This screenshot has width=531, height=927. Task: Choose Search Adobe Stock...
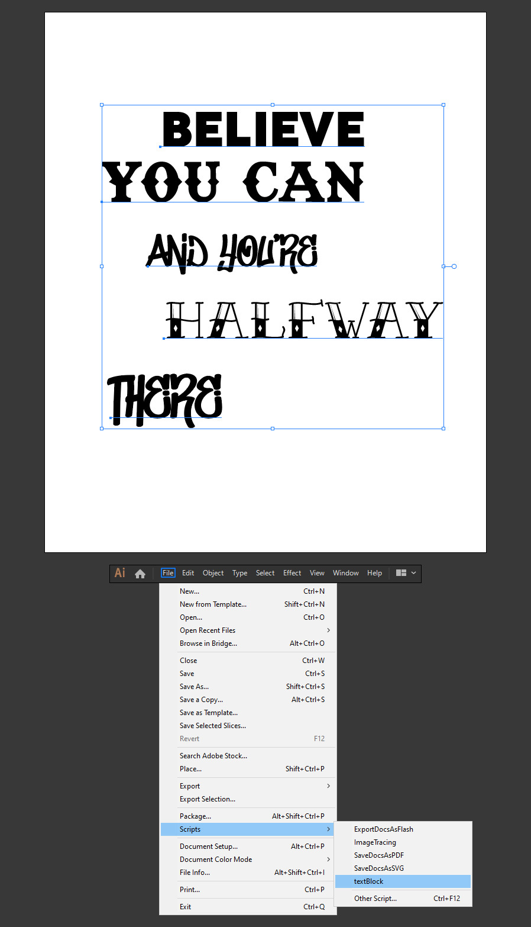(x=248, y=756)
